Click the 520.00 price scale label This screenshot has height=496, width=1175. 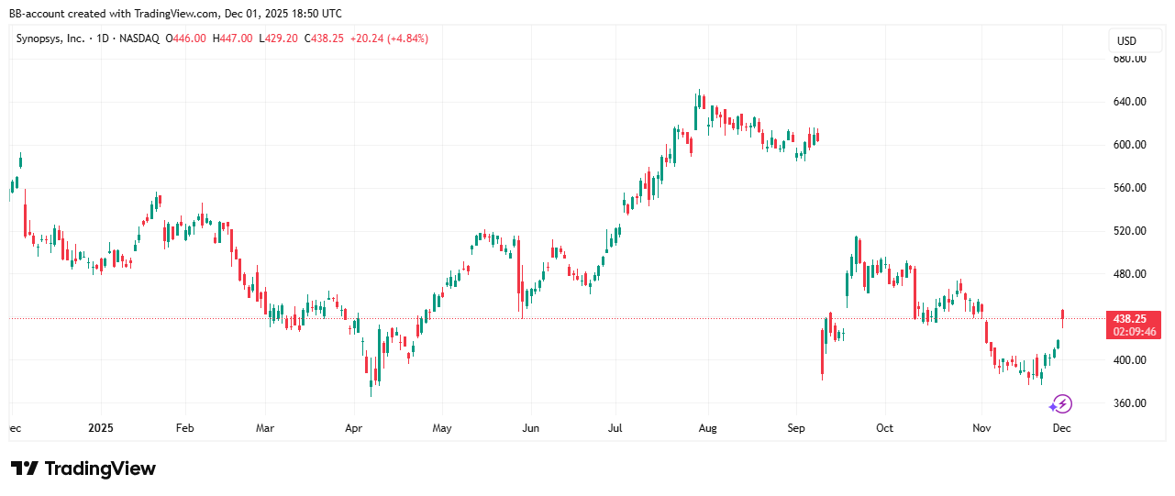coord(1128,231)
